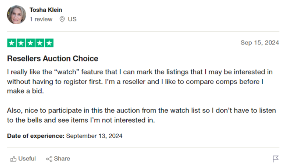
Task: Select the third green rating star
Action: click(30, 43)
